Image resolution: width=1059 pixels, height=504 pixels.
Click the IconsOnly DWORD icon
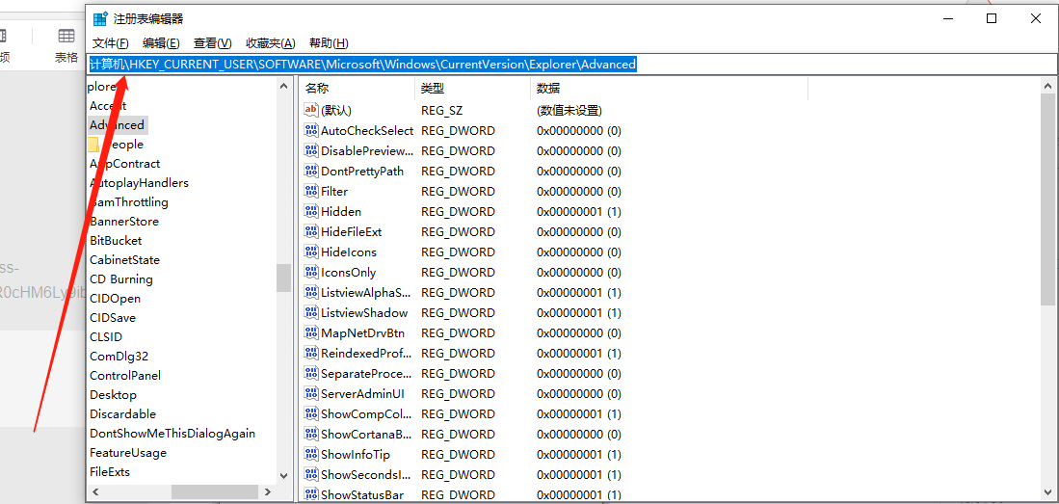pyautogui.click(x=310, y=272)
